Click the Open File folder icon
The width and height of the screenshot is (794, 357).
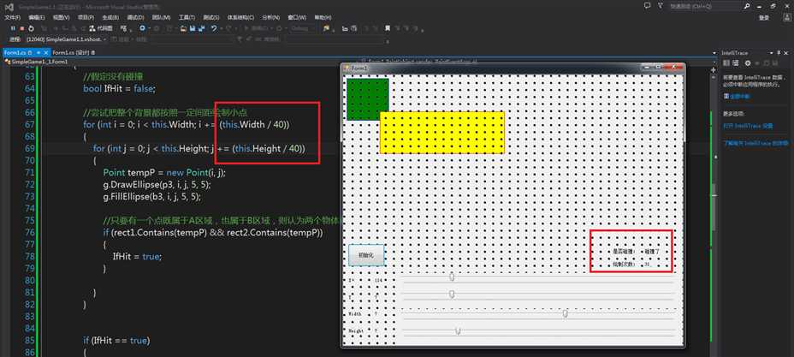183,29
